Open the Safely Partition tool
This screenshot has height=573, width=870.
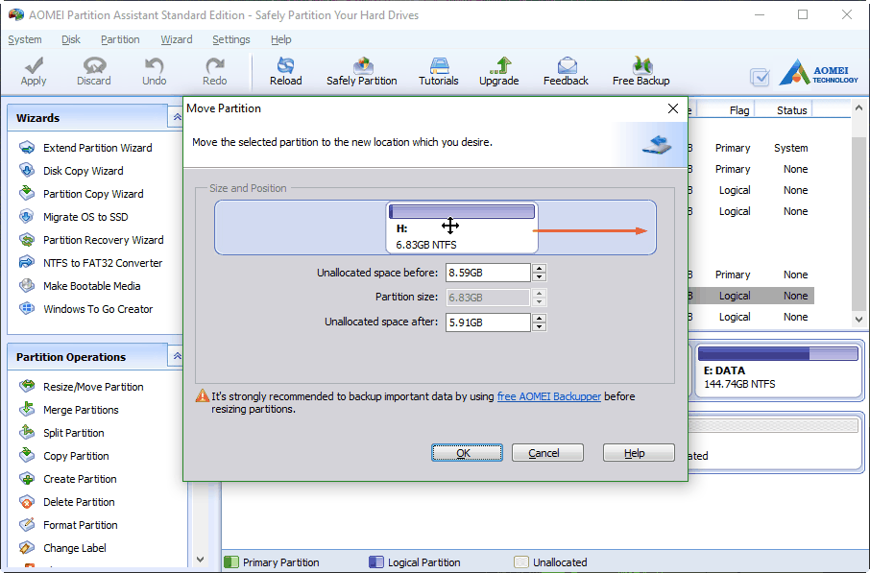point(362,70)
